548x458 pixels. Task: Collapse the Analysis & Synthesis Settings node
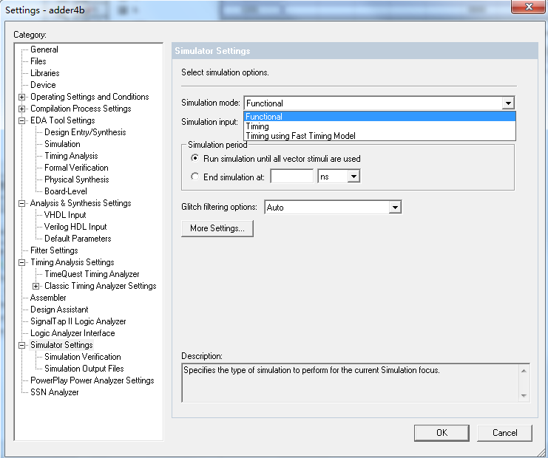pos(21,204)
